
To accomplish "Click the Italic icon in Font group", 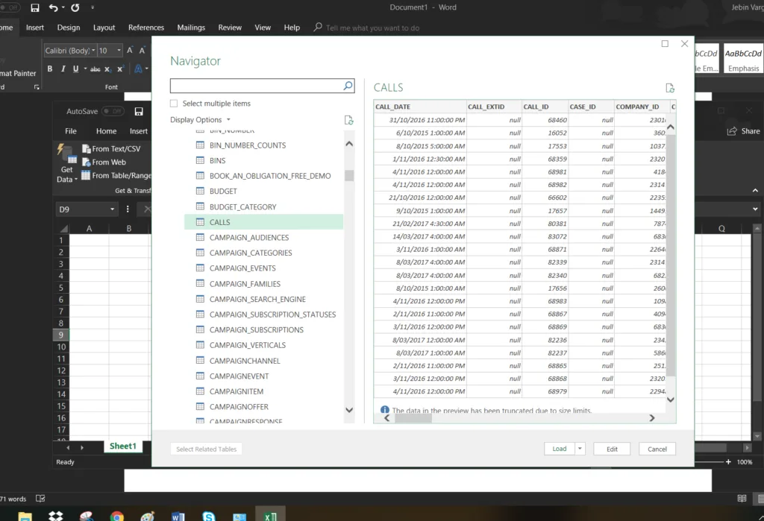I will tap(63, 69).
